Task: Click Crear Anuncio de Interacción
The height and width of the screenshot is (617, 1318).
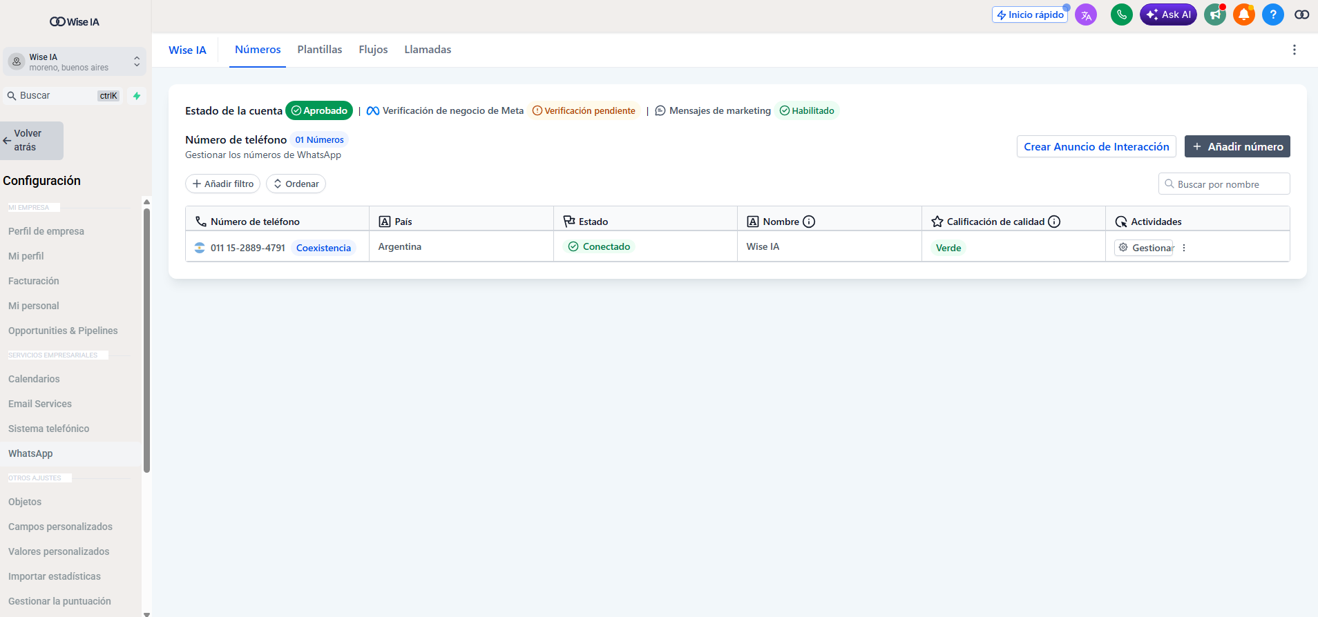Action: click(1096, 146)
